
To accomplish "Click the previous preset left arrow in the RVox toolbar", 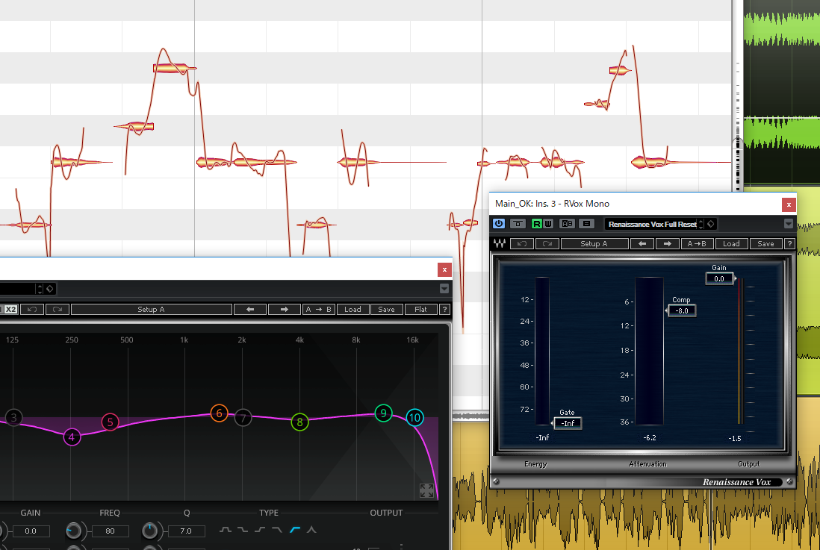I will tap(642, 243).
